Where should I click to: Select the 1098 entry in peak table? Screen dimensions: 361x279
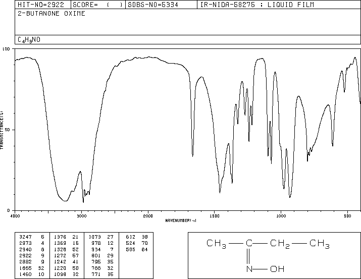[66, 274]
